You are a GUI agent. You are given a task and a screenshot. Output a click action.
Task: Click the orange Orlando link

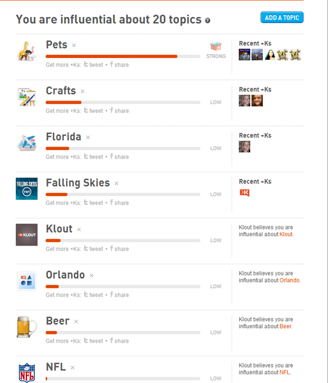(289, 280)
